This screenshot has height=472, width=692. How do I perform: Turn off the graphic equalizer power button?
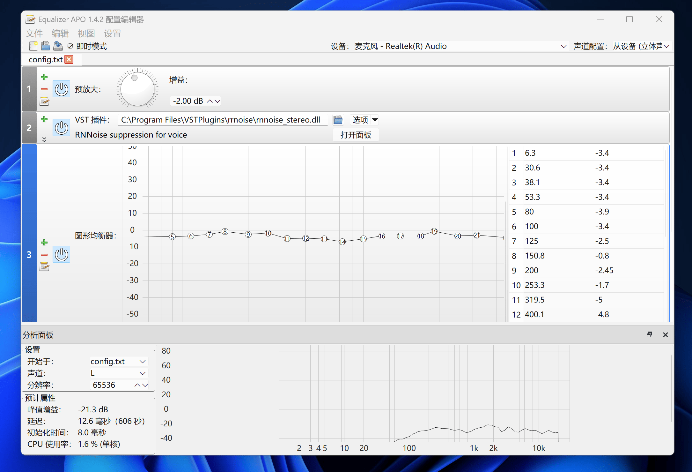tap(61, 254)
